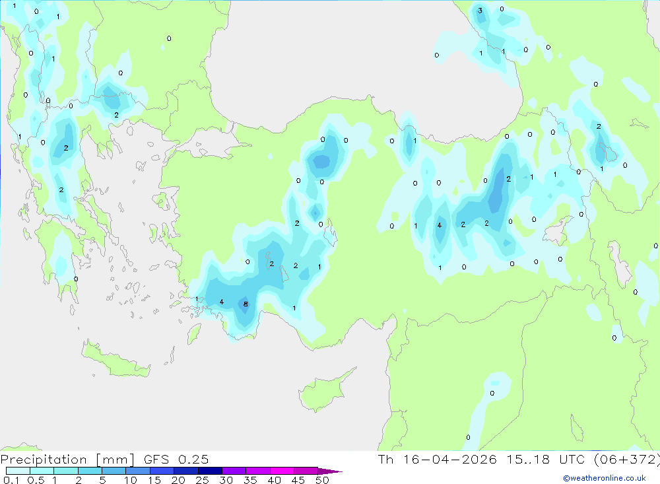This screenshot has height=484, width=660.
Task: Click the 10–15 mm legend color swatch
Action: (138, 471)
